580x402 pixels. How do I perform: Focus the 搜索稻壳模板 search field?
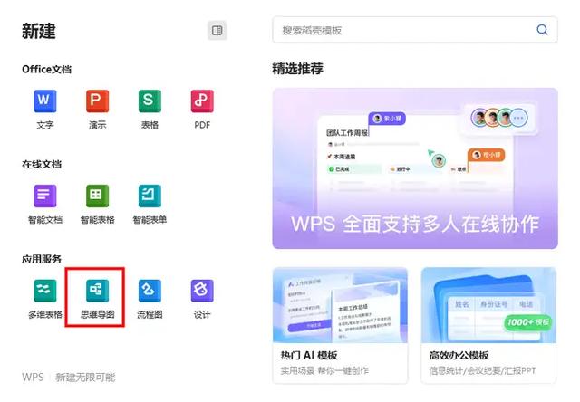click(415, 30)
